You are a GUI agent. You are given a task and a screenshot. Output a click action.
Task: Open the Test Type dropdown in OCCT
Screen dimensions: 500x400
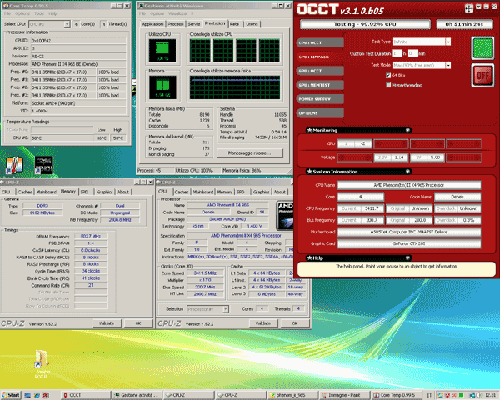[448, 42]
